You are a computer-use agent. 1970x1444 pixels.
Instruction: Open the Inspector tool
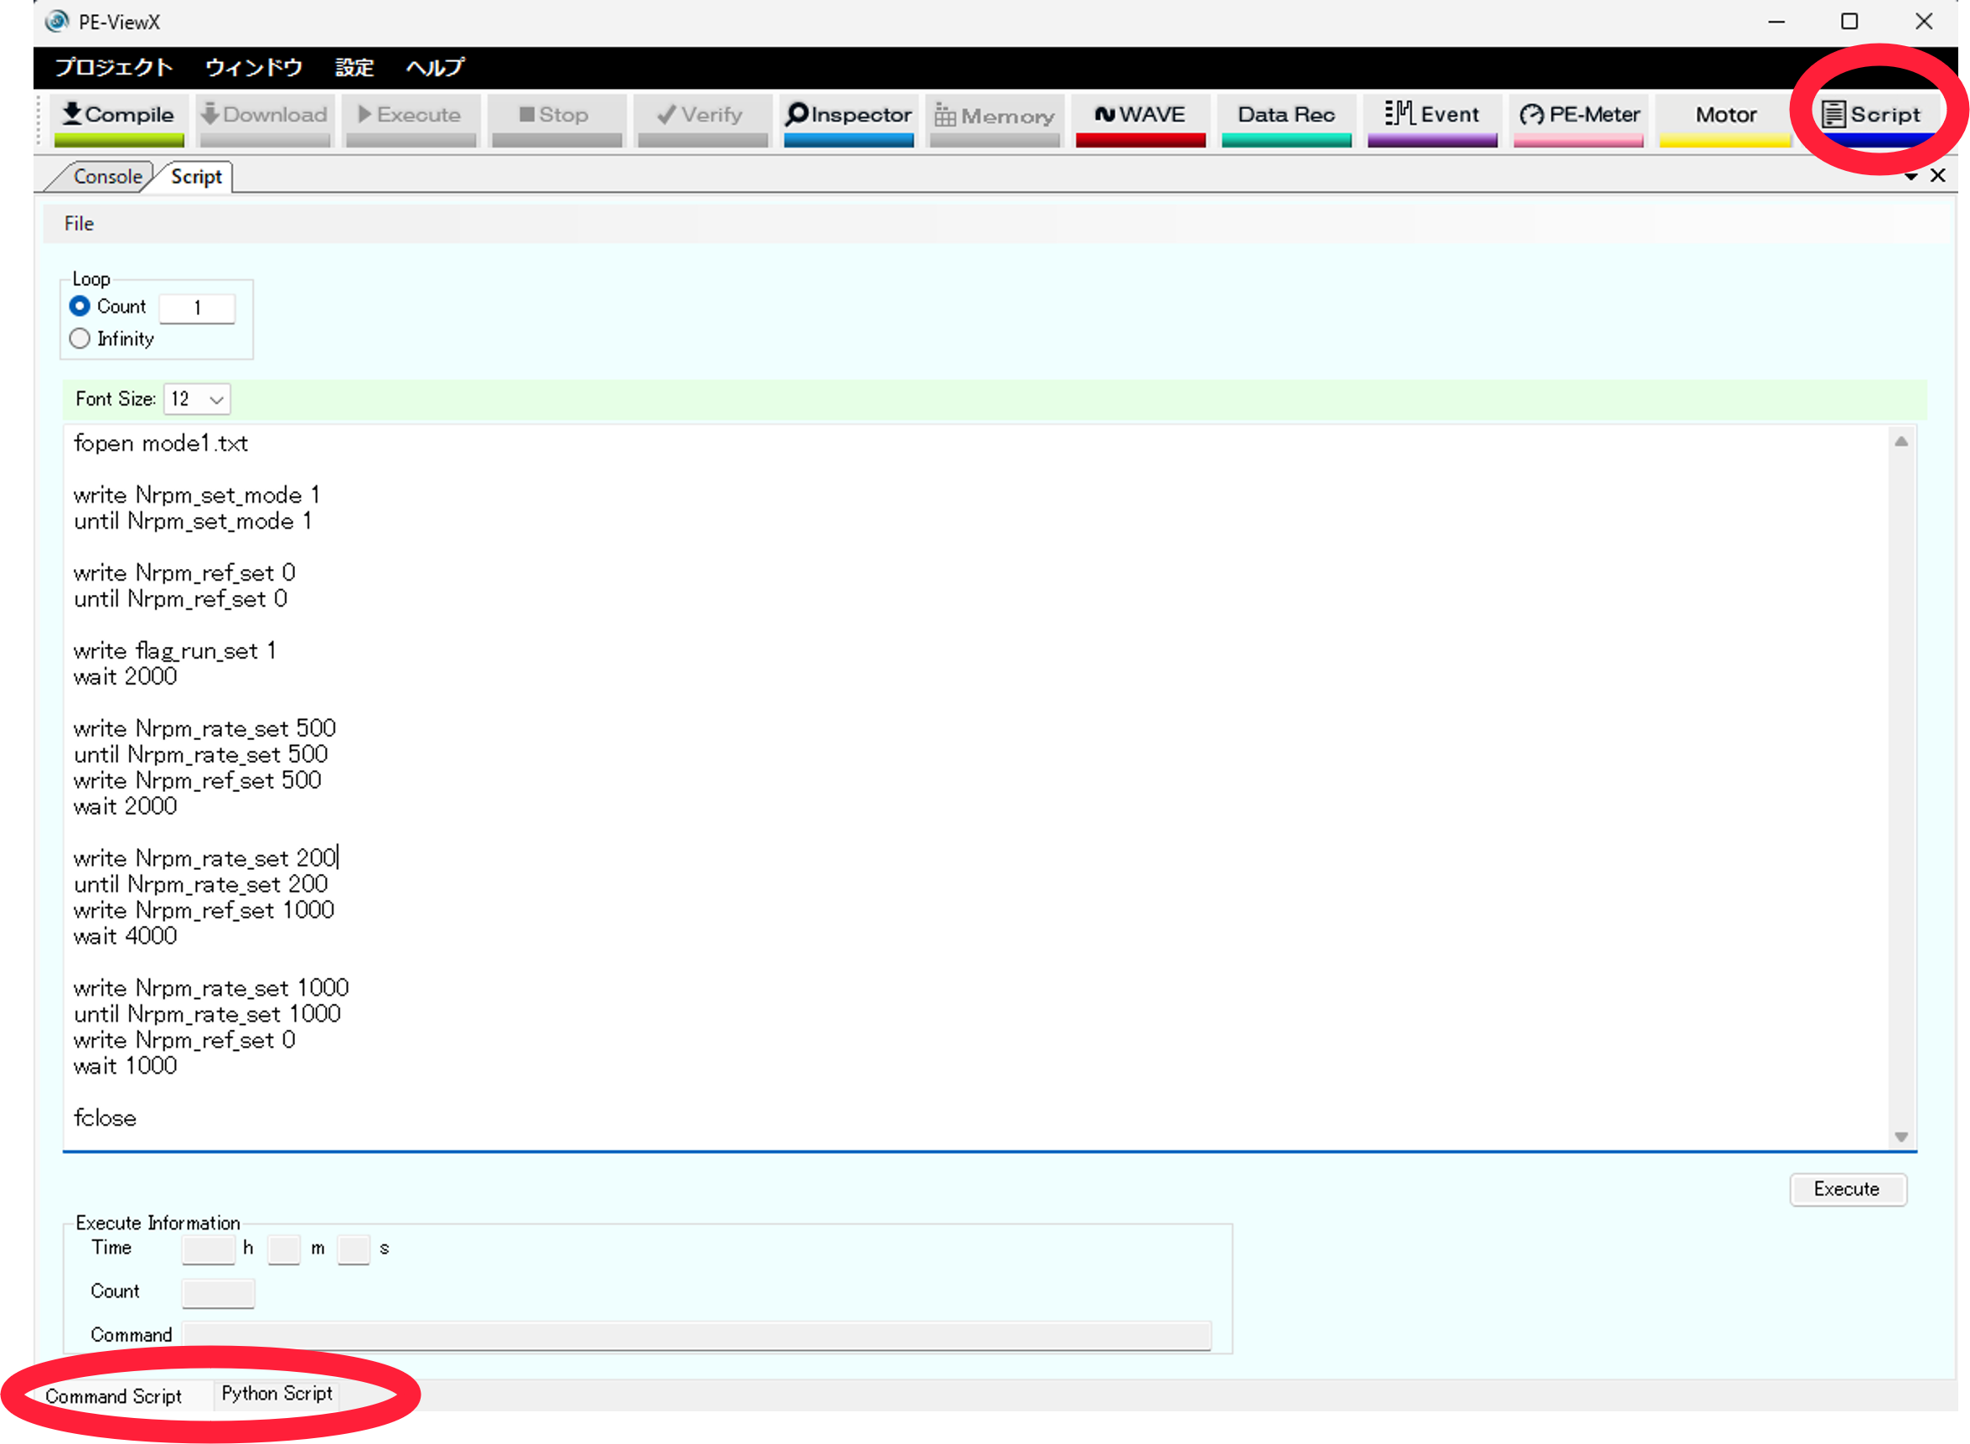pyautogui.click(x=848, y=116)
